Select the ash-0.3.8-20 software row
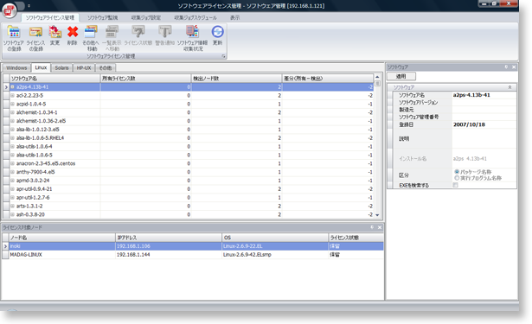The image size is (532, 324). [189, 214]
